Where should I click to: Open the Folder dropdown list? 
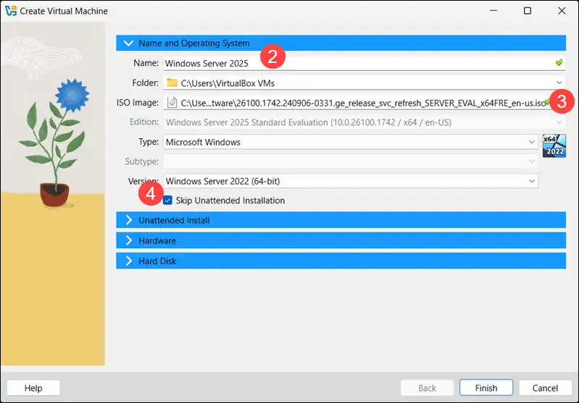pos(559,82)
